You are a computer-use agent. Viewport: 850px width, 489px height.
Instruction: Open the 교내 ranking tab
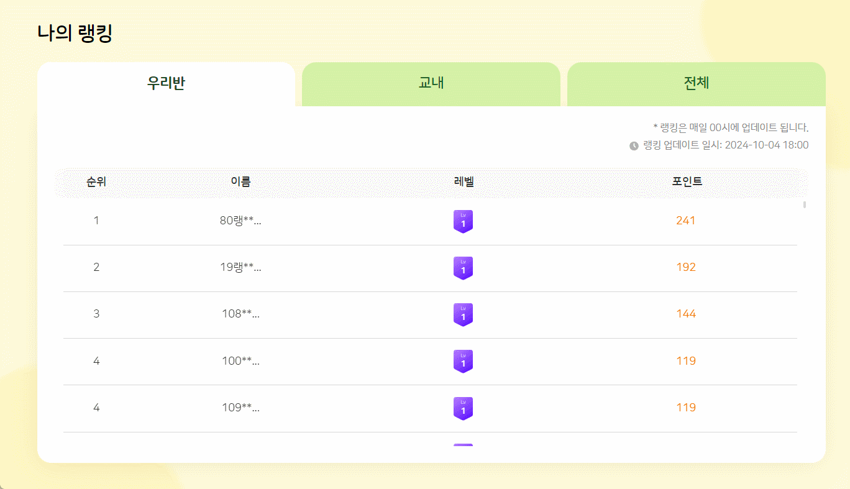click(x=431, y=84)
